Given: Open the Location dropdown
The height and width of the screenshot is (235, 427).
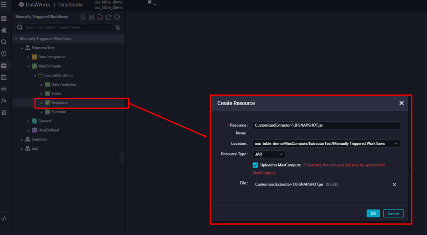Looking at the screenshot, I should (326, 144).
